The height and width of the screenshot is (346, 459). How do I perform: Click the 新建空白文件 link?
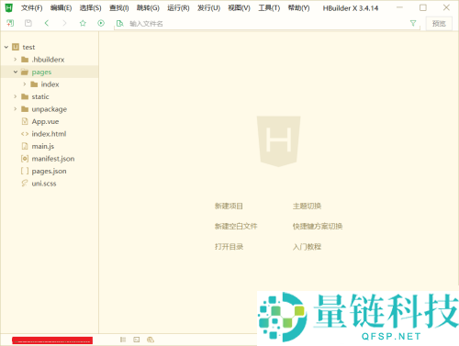236,227
